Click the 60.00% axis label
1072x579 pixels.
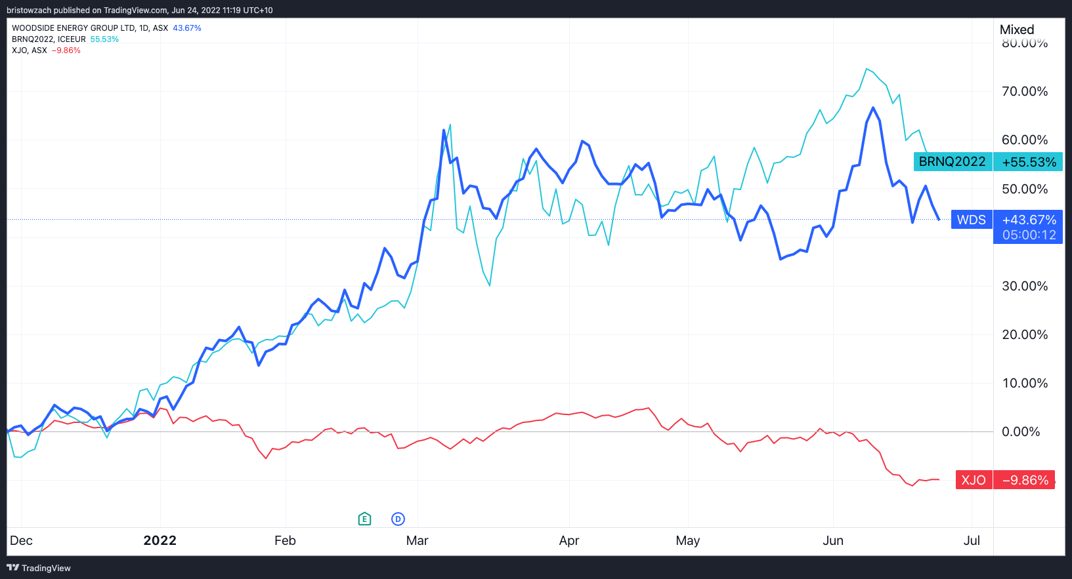coord(1025,140)
